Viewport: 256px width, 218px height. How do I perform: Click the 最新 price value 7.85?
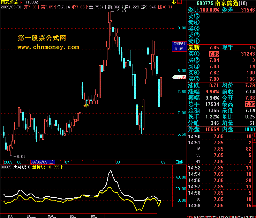pyautogui.click(x=214, y=48)
